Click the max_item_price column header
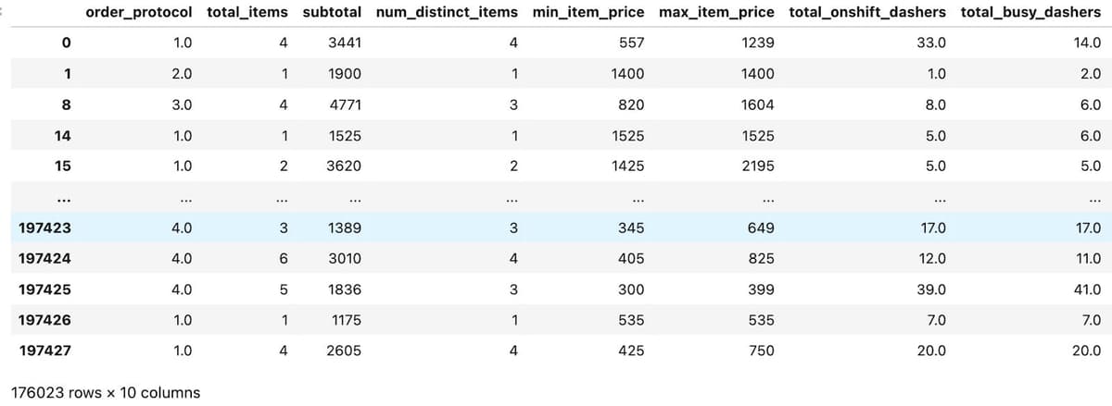The height and width of the screenshot is (406, 1112). (x=717, y=13)
